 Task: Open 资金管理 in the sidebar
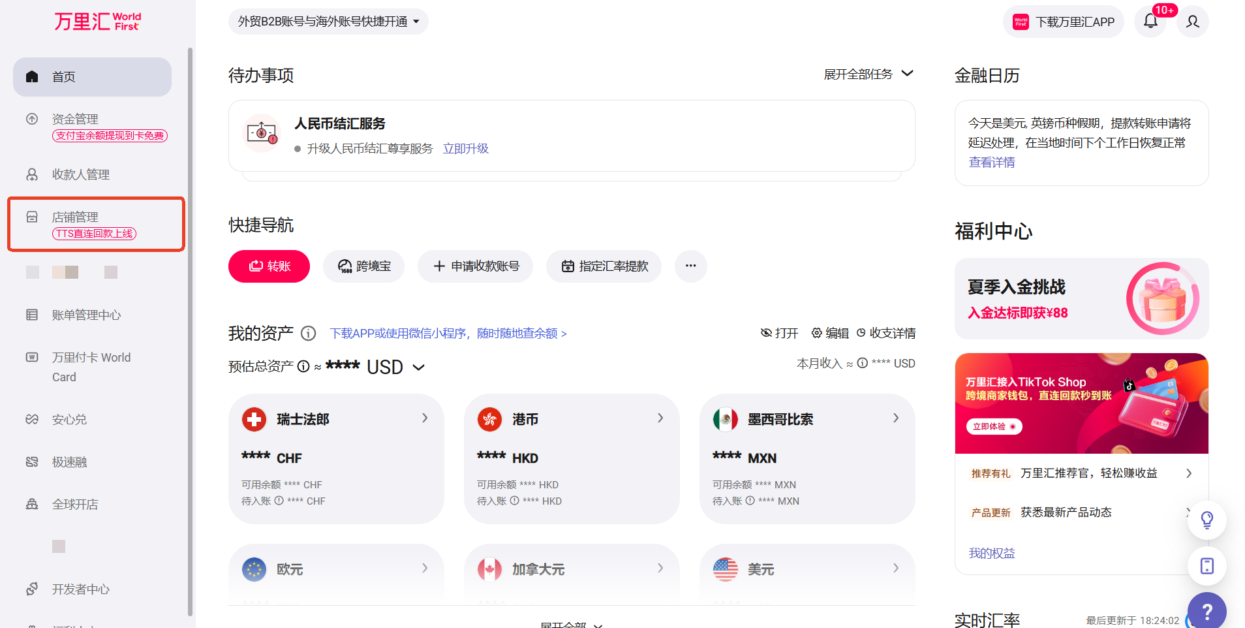75,119
